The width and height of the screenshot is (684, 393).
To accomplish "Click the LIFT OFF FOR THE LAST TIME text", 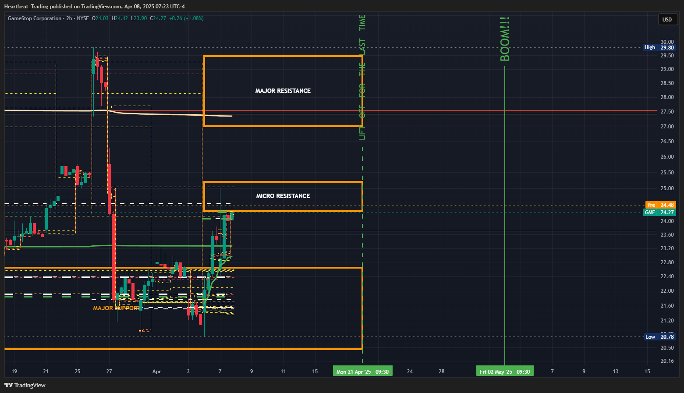I will click(362, 78).
